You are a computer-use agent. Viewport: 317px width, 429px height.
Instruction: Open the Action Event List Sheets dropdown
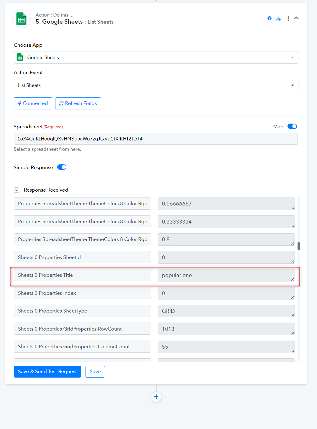pos(156,85)
